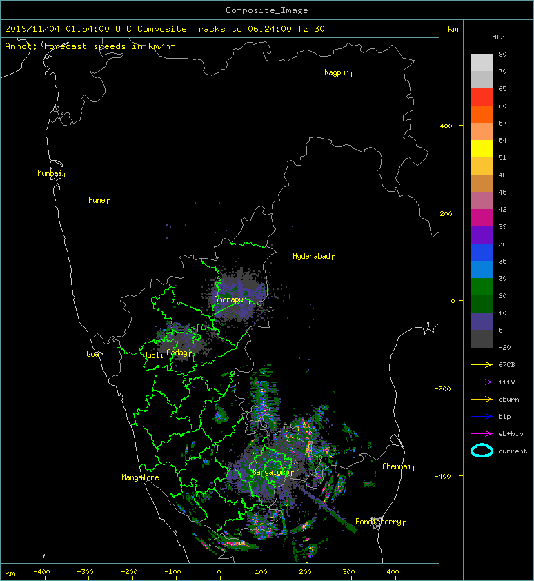
Task: Pick the bright yellow swatch between 54 and 51
Action: pyautogui.click(x=482, y=148)
